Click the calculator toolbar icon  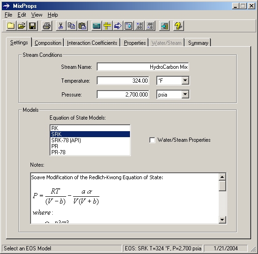click(97, 26)
